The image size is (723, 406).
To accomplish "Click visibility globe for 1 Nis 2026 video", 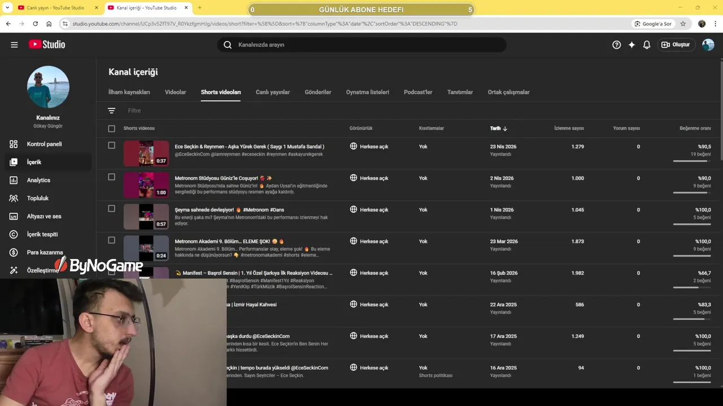I will click(354, 209).
